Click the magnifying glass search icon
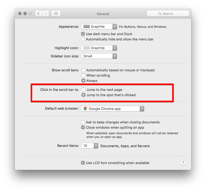The width and height of the screenshot is (206, 191). click(x=160, y=14)
